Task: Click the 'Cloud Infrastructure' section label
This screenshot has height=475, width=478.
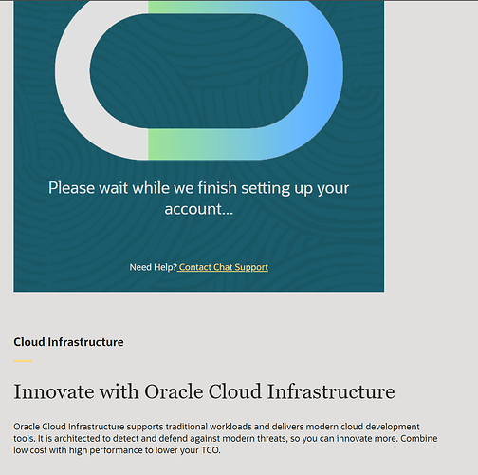Action: coord(68,342)
